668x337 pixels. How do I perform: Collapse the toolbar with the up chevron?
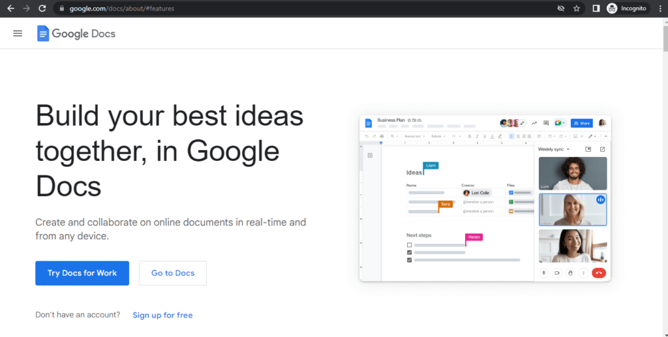click(x=606, y=136)
